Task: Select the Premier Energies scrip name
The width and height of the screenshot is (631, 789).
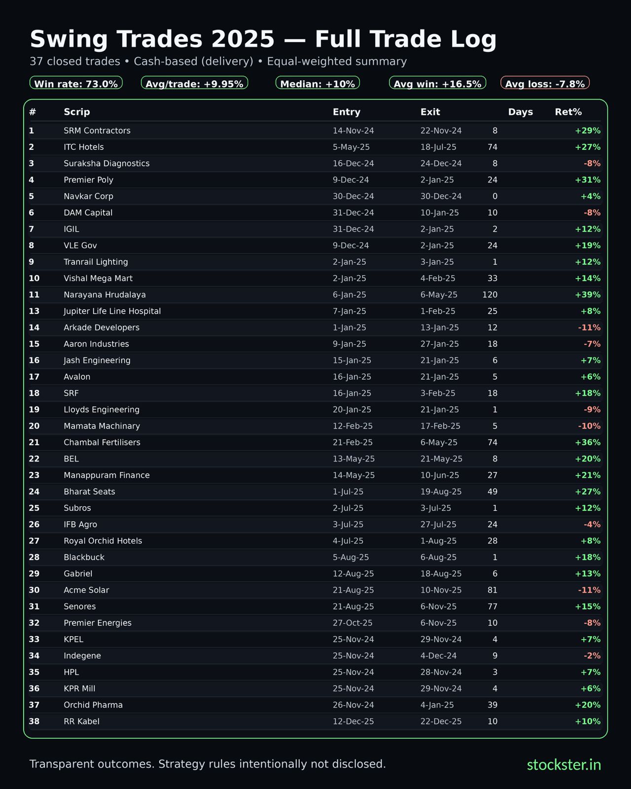Action: click(x=98, y=623)
